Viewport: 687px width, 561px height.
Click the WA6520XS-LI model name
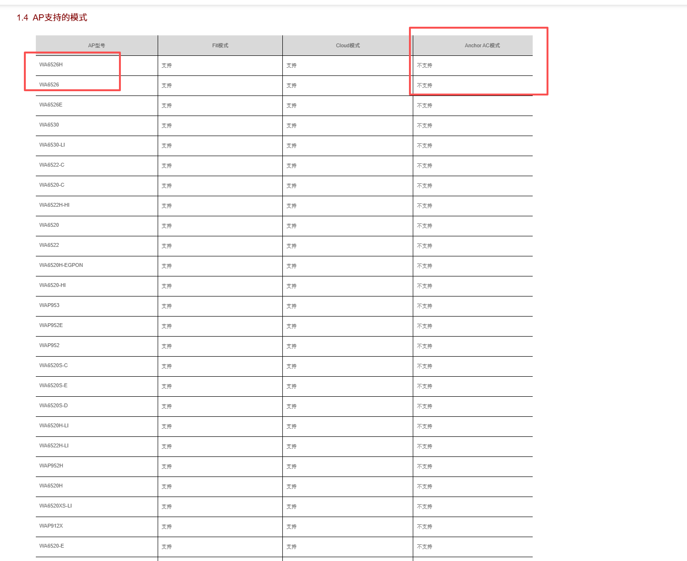tap(55, 506)
